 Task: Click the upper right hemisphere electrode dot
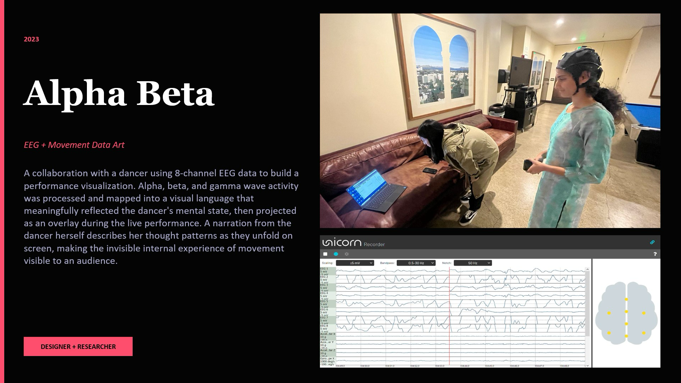(644, 313)
